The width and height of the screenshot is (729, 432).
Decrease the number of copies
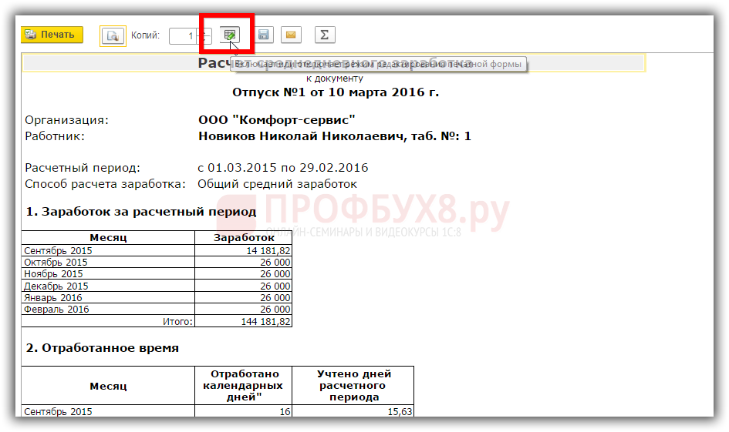pyautogui.click(x=205, y=39)
